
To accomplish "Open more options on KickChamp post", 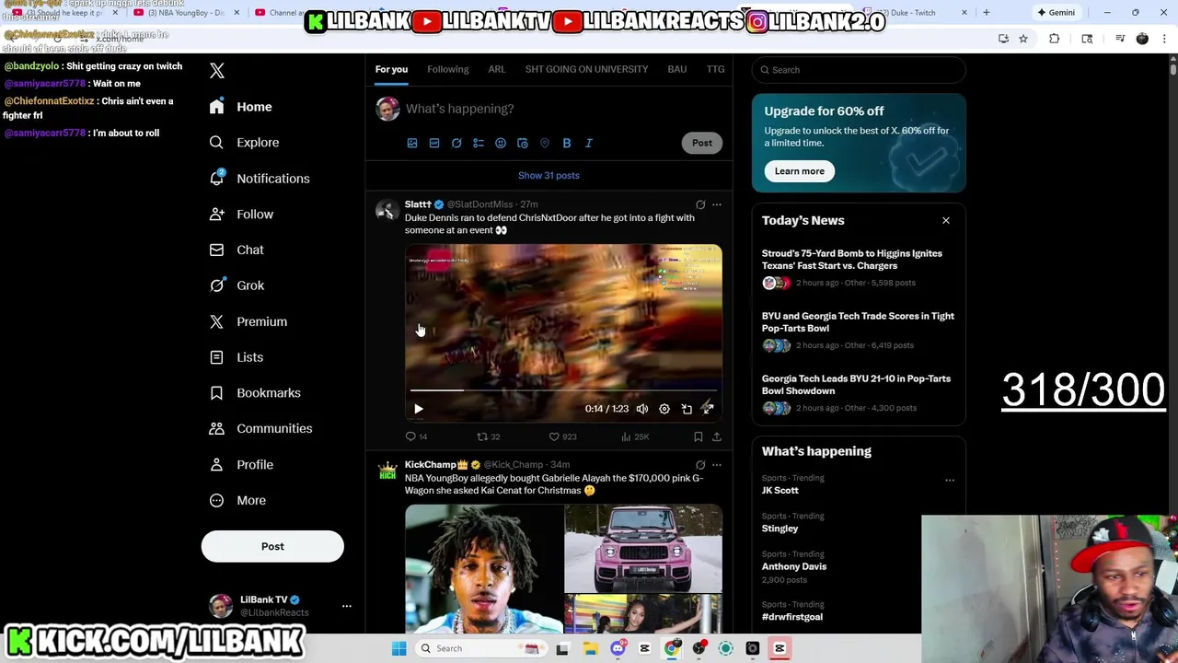I will point(717,465).
